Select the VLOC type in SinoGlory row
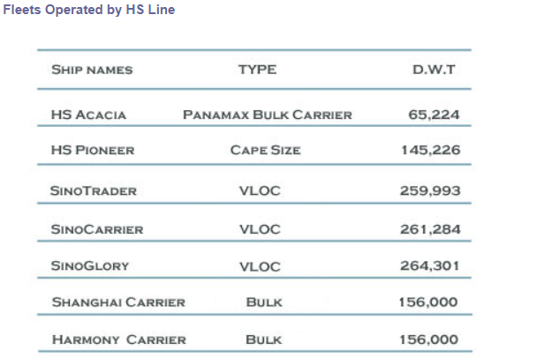The width and height of the screenshot is (537, 358). click(x=260, y=266)
